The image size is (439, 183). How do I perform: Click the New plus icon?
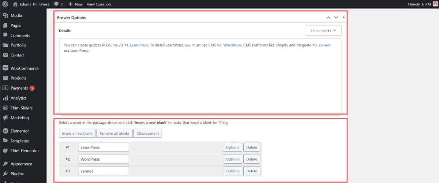pyautogui.click(x=71, y=4)
